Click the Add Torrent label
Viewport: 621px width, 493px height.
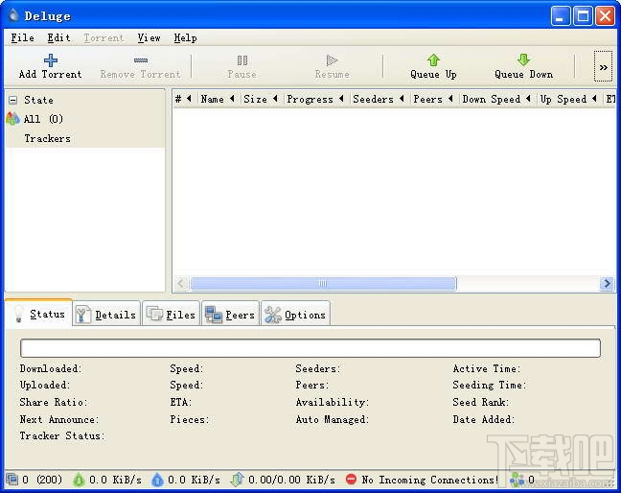[x=50, y=74]
